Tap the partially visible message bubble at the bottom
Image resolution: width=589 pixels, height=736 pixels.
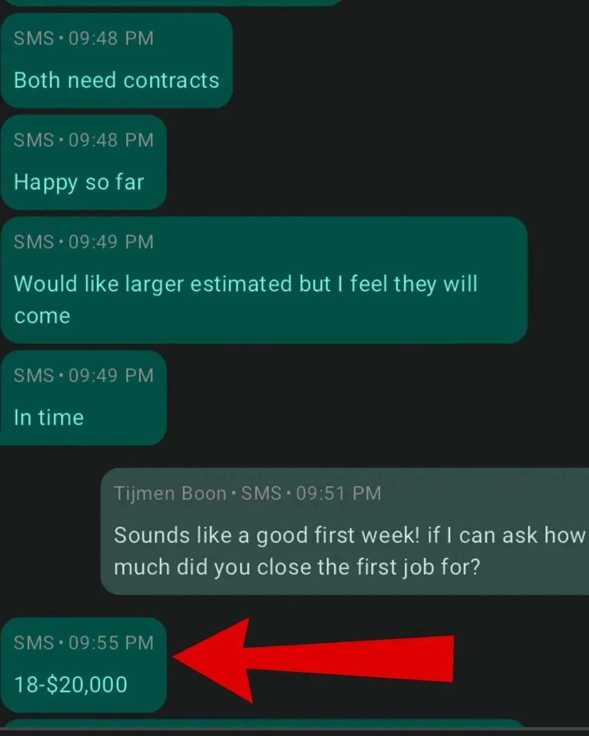coord(264,723)
